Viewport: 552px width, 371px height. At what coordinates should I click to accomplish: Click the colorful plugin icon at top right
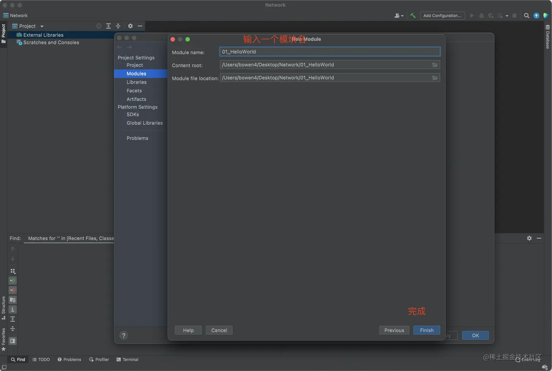pos(546,15)
